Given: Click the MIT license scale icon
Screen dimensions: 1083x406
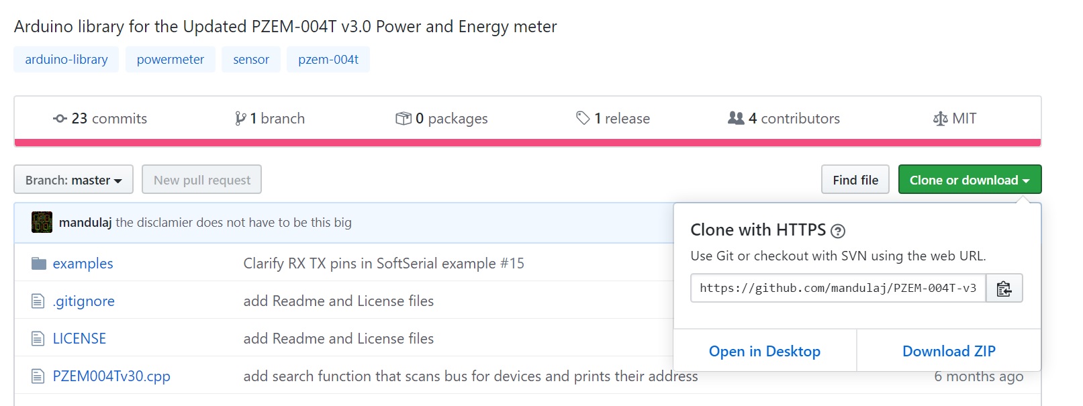Looking at the screenshot, I should pos(940,119).
